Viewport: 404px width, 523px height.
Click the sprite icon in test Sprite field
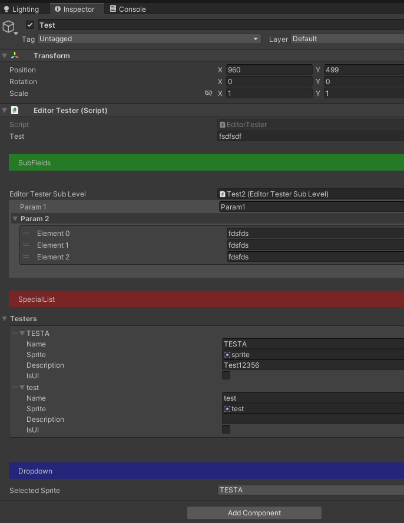[x=227, y=409]
